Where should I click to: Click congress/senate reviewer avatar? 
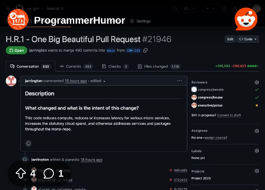194,89
